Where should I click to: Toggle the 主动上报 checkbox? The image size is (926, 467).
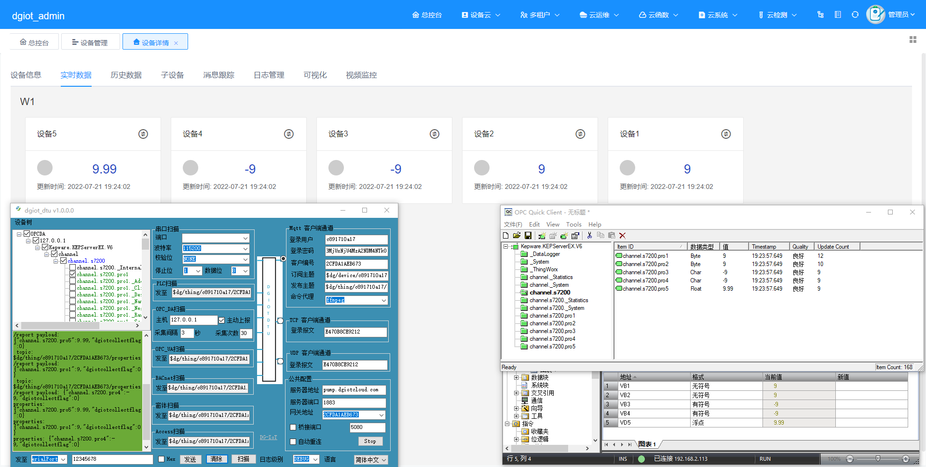click(x=222, y=320)
